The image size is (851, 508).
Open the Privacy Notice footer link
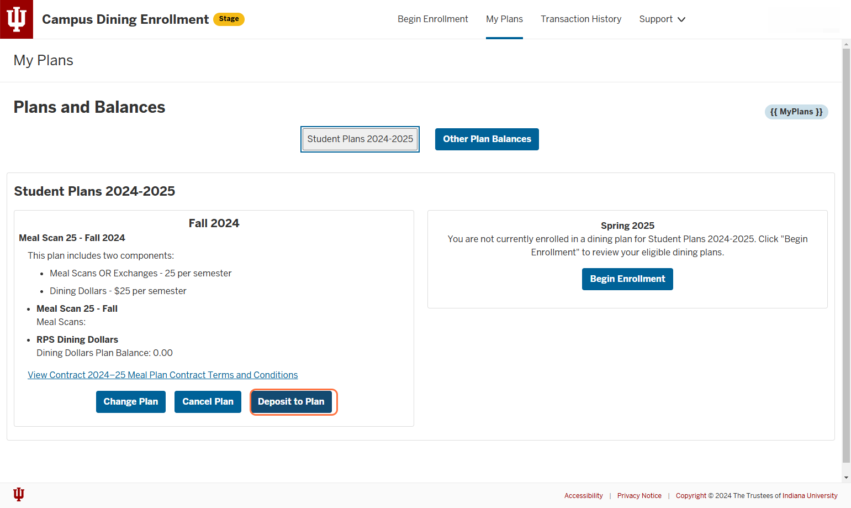pos(639,496)
